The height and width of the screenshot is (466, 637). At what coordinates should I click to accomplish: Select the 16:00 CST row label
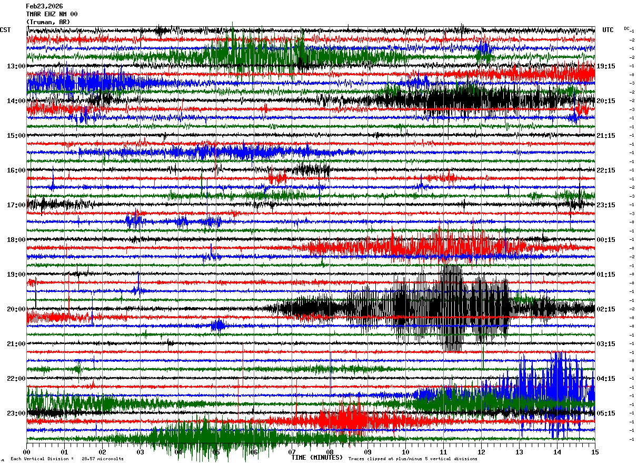point(16,170)
